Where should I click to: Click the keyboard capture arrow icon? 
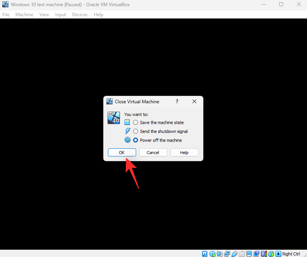pos(278,254)
